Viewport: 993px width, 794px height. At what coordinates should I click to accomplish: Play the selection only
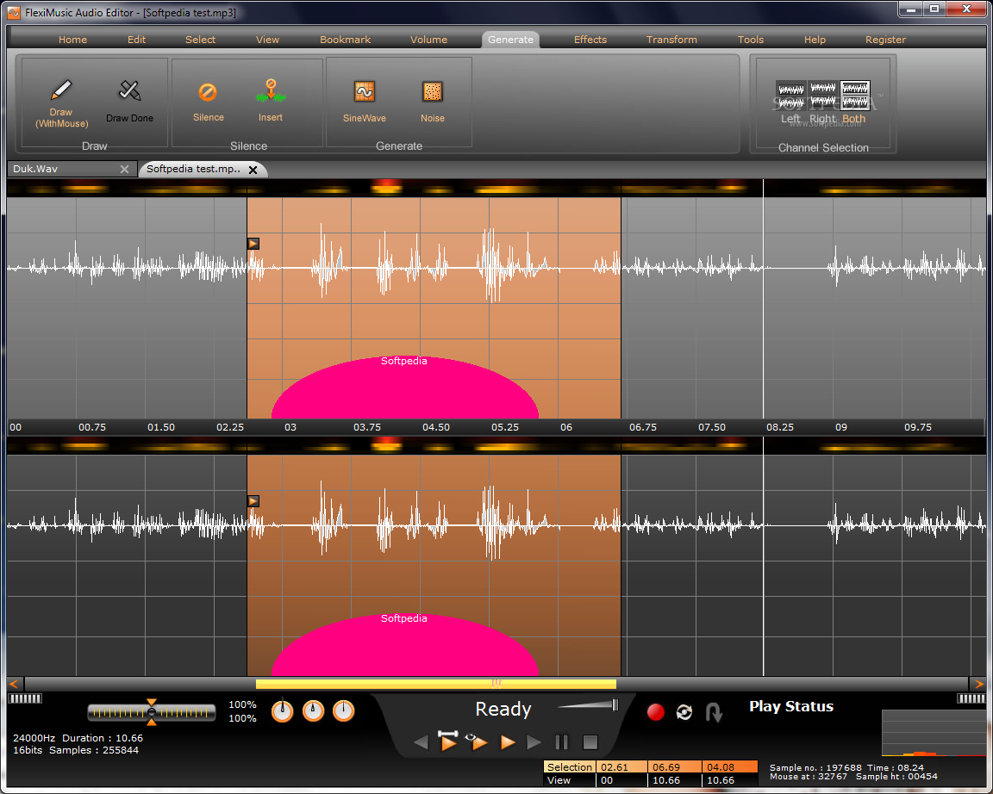click(447, 741)
